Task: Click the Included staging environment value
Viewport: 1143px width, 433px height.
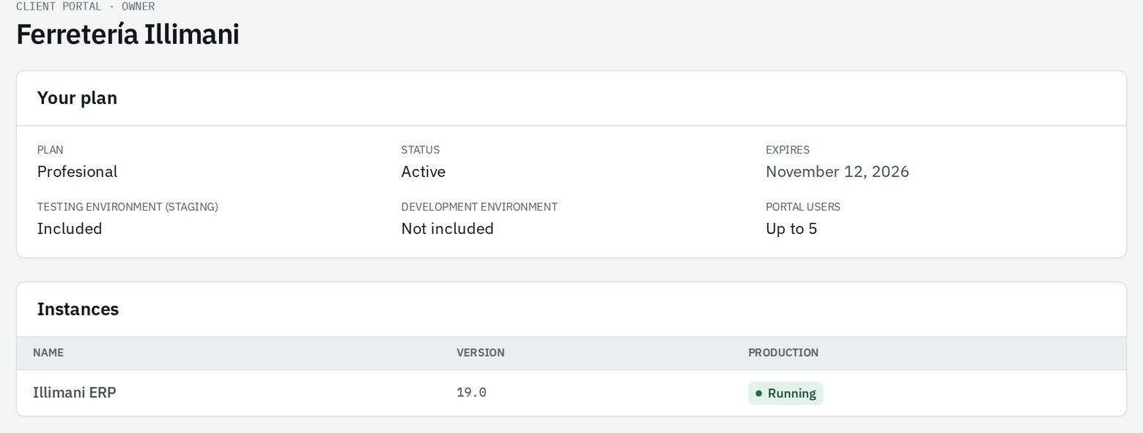Action: point(70,228)
